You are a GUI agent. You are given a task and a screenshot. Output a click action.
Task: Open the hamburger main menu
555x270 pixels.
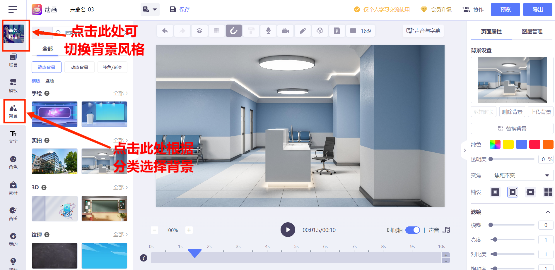[x=13, y=9]
